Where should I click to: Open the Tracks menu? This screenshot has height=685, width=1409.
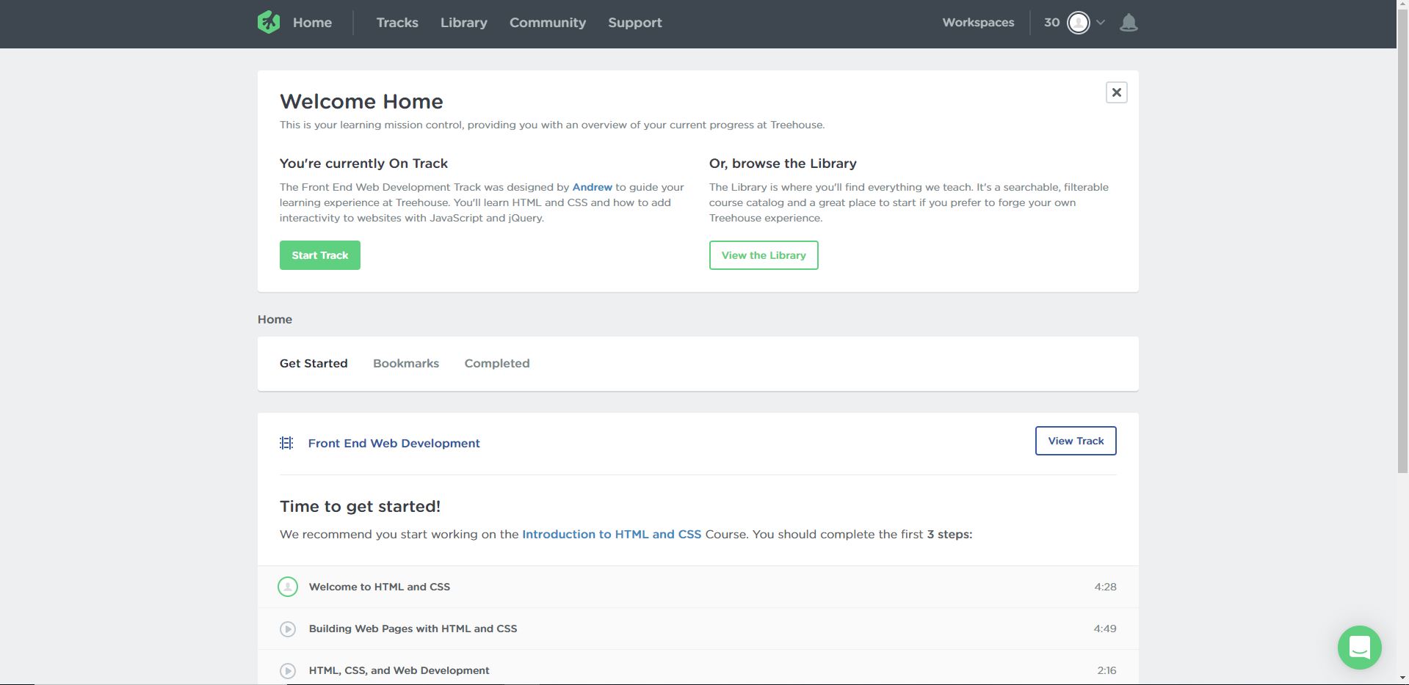pos(397,23)
